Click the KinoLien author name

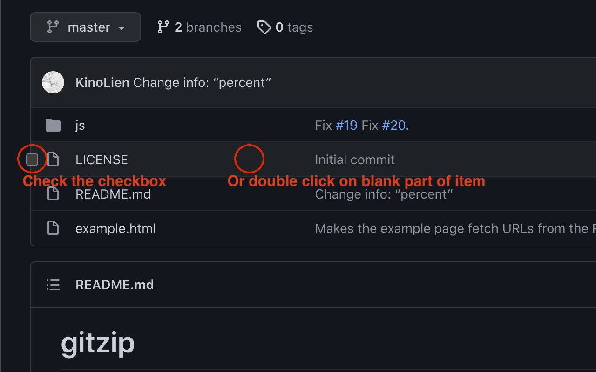click(x=102, y=82)
